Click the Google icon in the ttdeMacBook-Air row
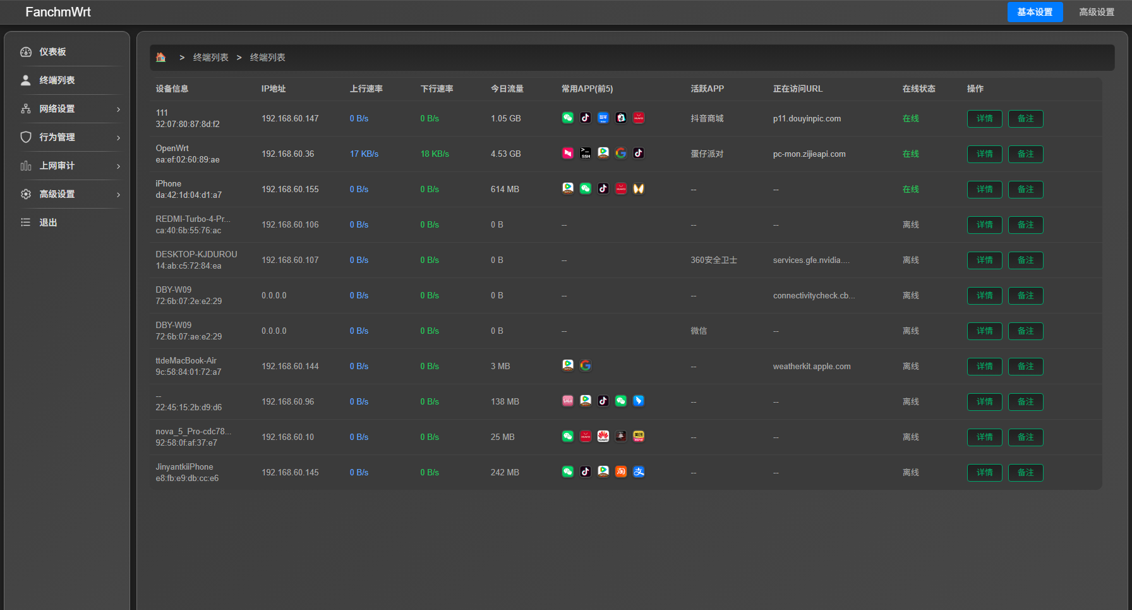The image size is (1132, 610). pyautogui.click(x=586, y=365)
